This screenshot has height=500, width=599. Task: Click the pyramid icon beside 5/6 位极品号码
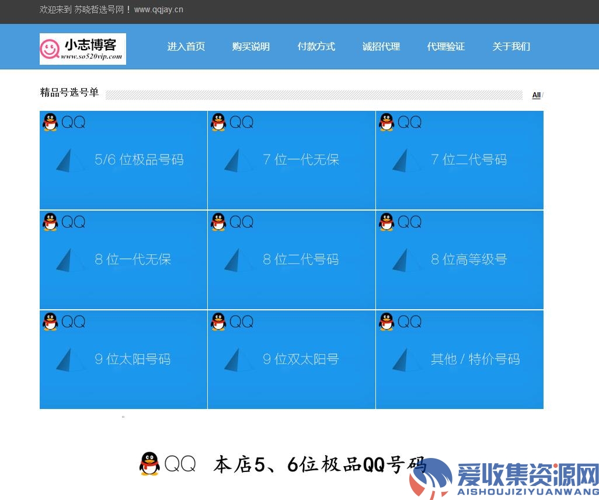(70, 160)
